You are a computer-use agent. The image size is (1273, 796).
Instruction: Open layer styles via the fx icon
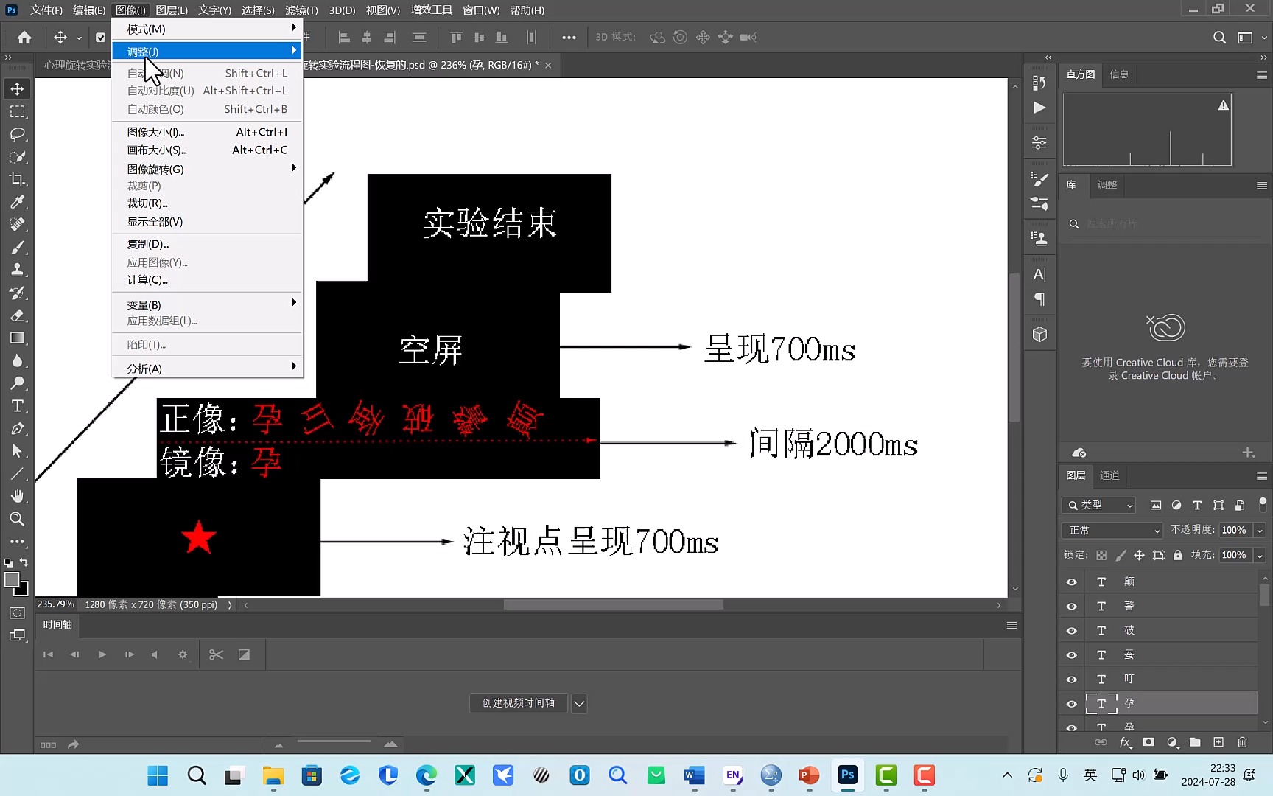[x=1125, y=742]
